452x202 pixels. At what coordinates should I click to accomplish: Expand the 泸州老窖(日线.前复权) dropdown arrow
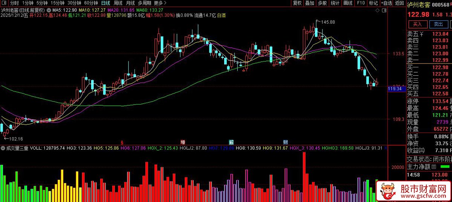point(48,10)
